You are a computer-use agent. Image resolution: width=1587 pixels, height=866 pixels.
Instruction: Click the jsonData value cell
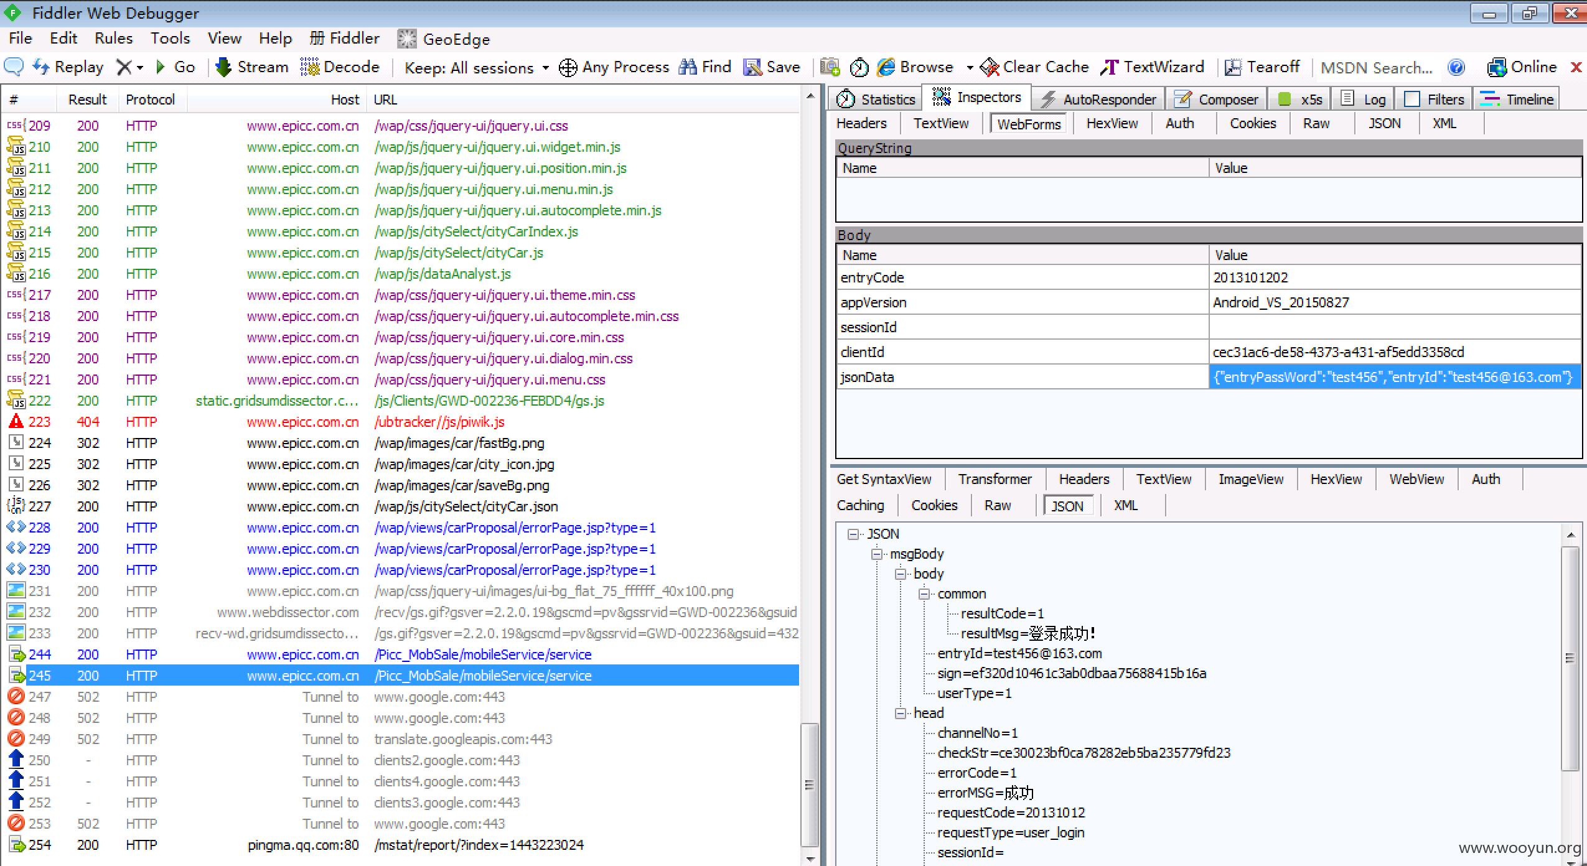point(1394,377)
